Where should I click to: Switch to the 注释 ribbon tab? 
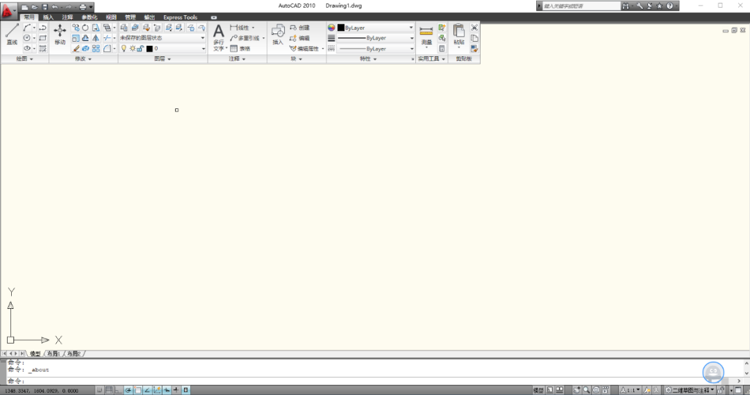67,17
